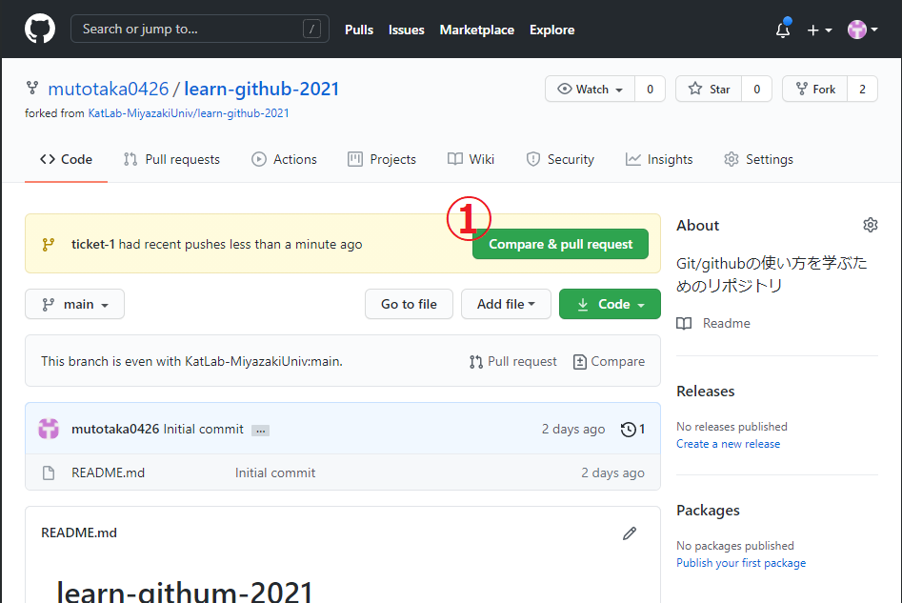
Task: Star the repository
Action: [709, 90]
